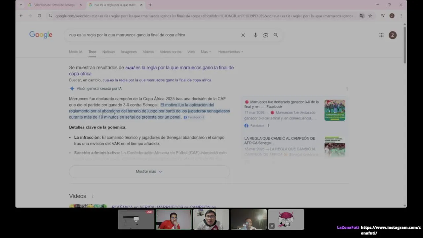Open AI overview three-dot options

point(347,89)
